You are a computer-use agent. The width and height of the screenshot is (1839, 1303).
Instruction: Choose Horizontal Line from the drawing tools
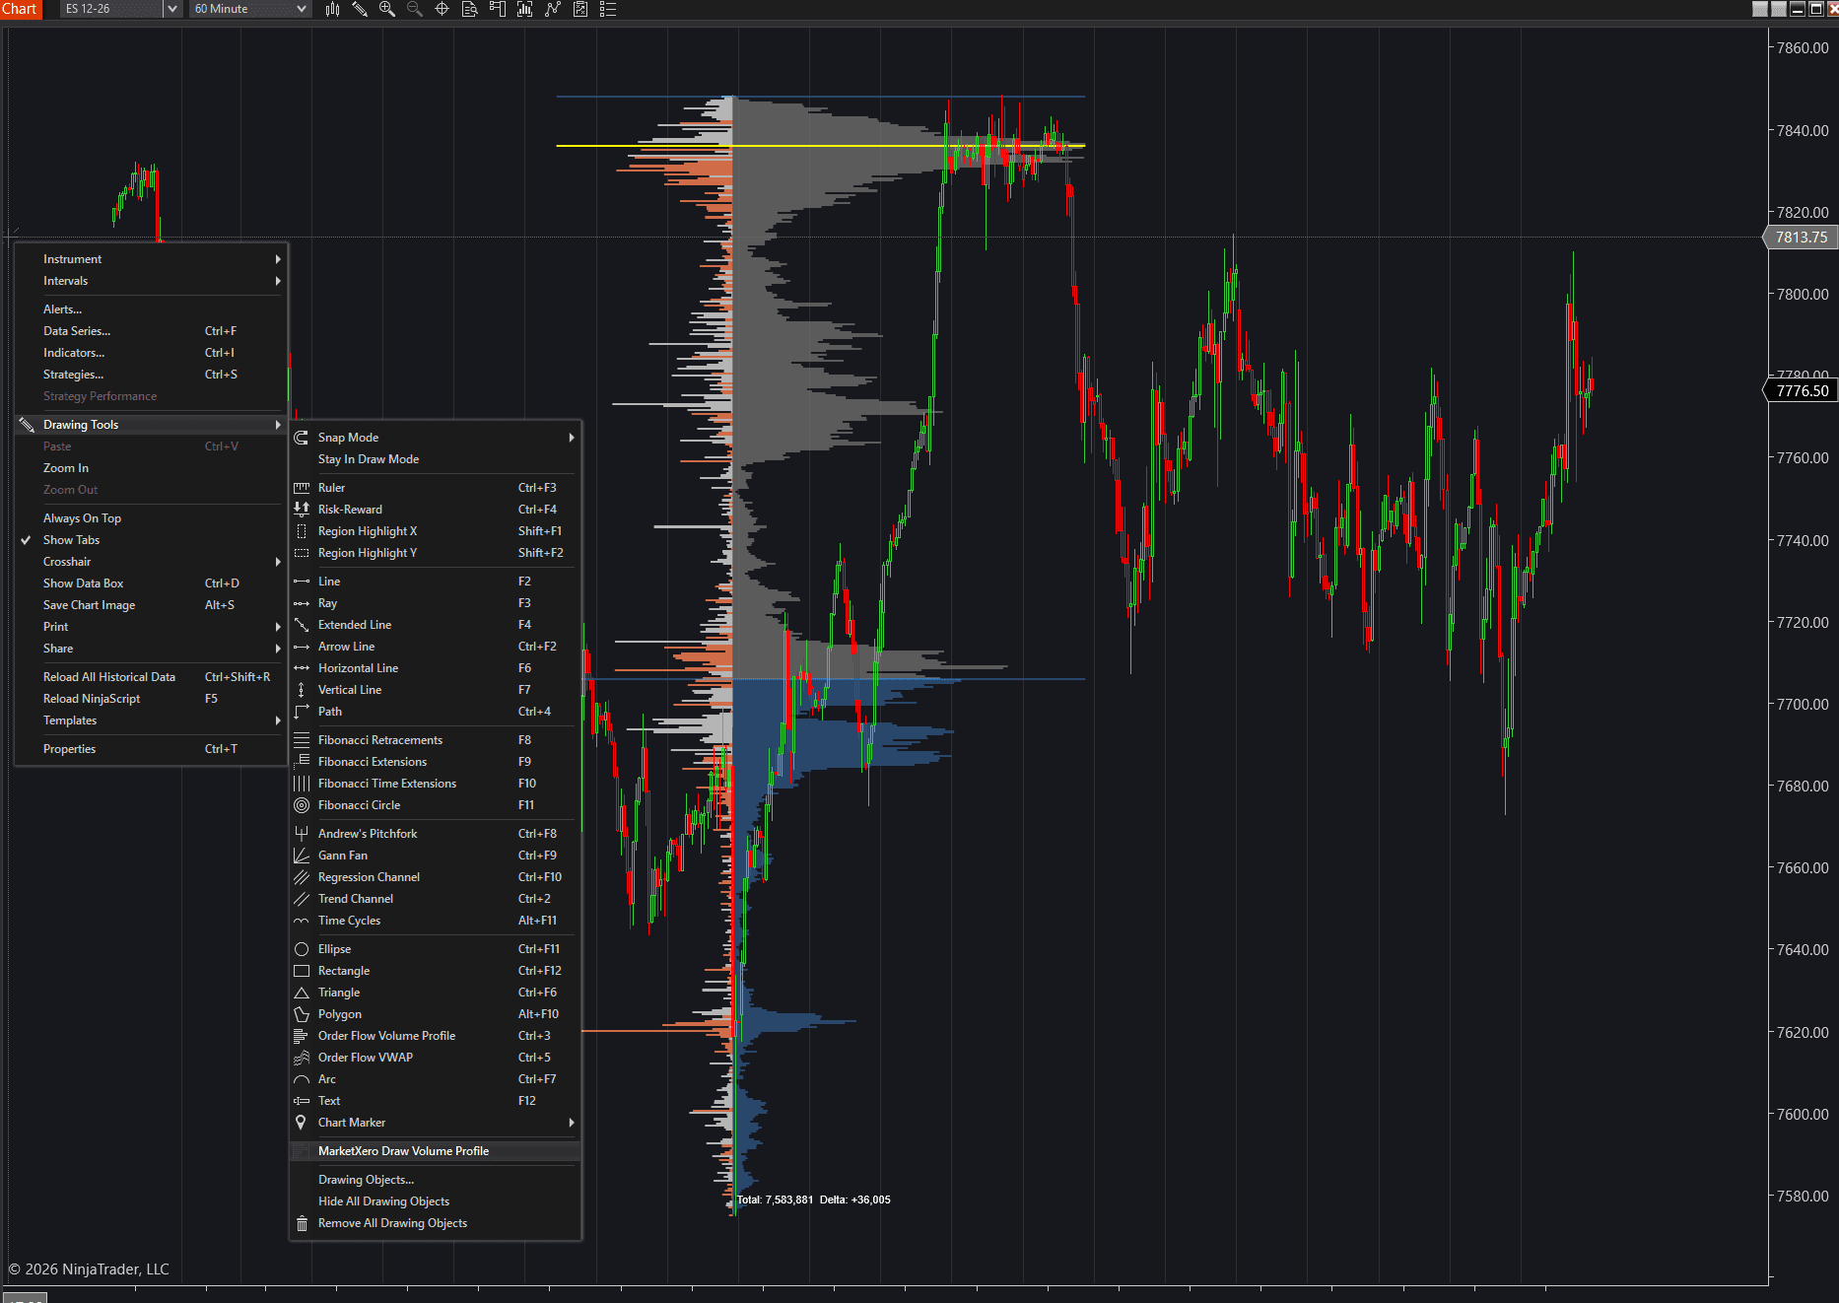435,668
